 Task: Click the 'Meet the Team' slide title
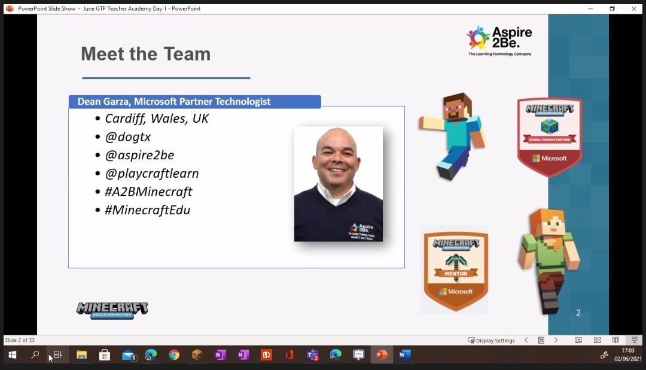click(145, 54)
